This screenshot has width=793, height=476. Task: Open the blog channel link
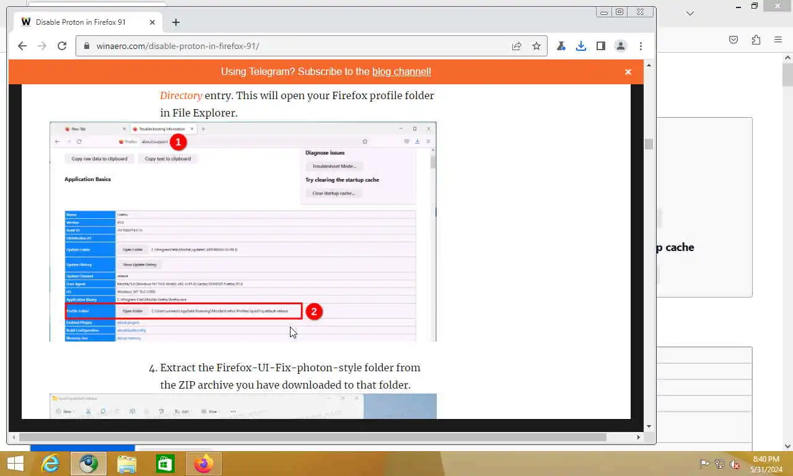tap(401, 72)
